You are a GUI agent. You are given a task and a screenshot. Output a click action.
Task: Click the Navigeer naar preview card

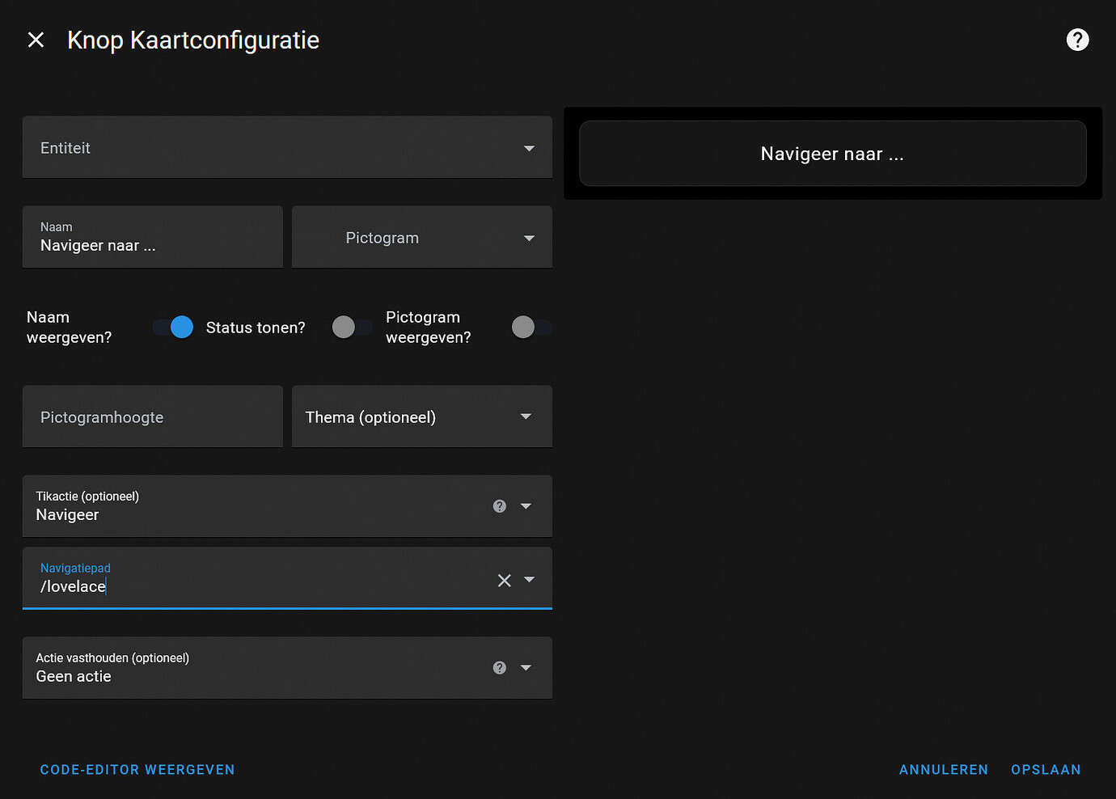click(831, 153)
